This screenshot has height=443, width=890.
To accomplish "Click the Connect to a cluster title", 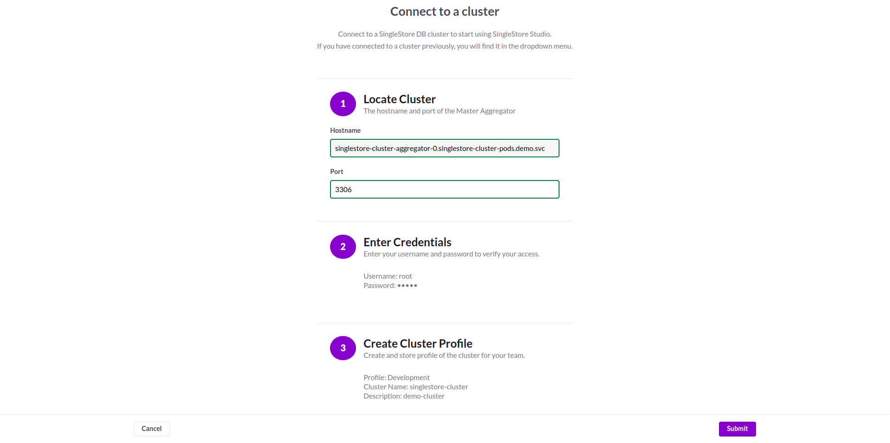I will [444, 11].
